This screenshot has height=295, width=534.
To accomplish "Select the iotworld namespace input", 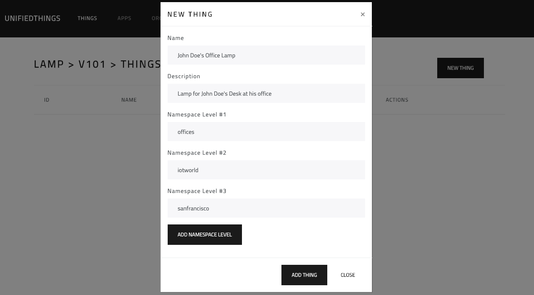I will click(266, 170).
